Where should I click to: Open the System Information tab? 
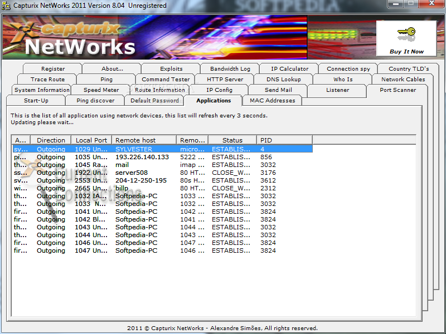click(x=42, y=90)
